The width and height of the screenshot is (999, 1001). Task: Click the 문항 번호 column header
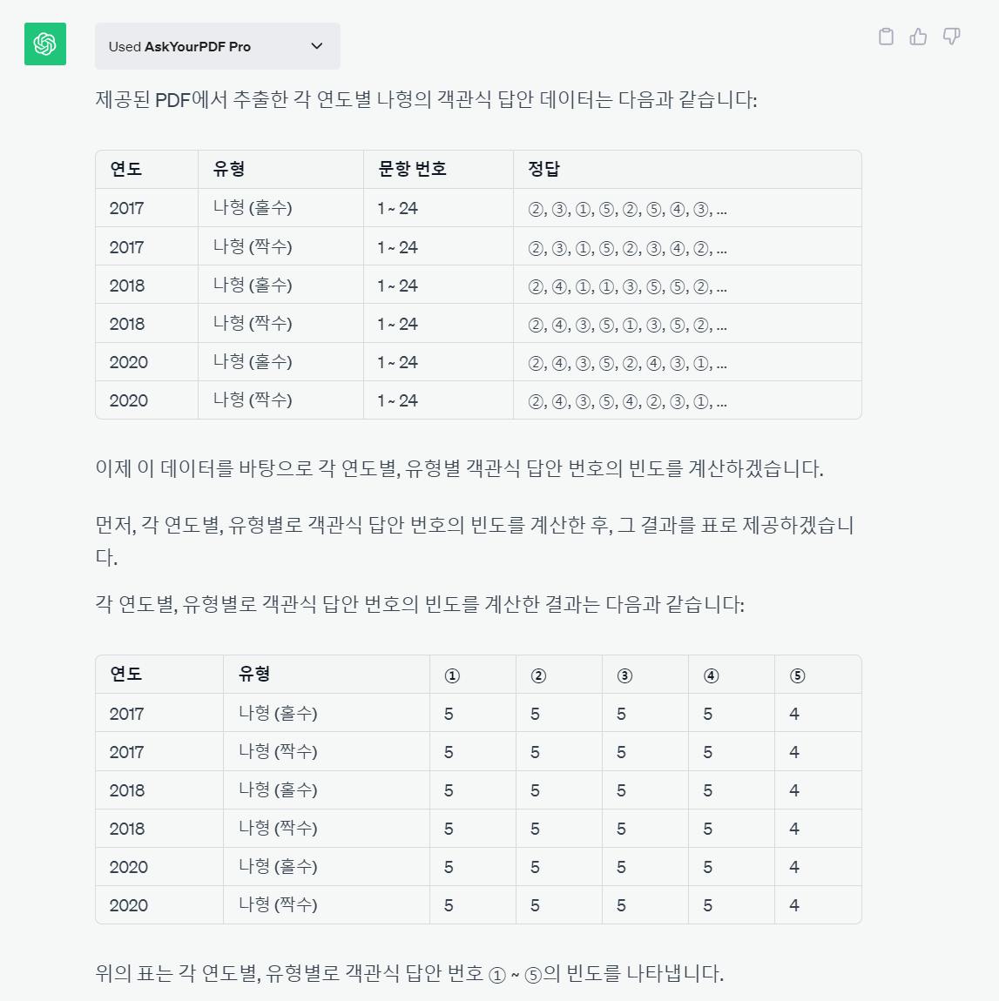pyautogui.click(x=412, y=169)
